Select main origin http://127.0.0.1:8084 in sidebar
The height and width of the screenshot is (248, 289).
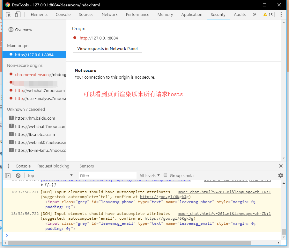coord(34,55)
